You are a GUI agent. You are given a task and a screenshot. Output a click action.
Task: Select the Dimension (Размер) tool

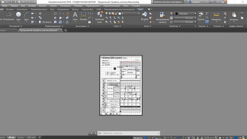[x=83, y=16]
